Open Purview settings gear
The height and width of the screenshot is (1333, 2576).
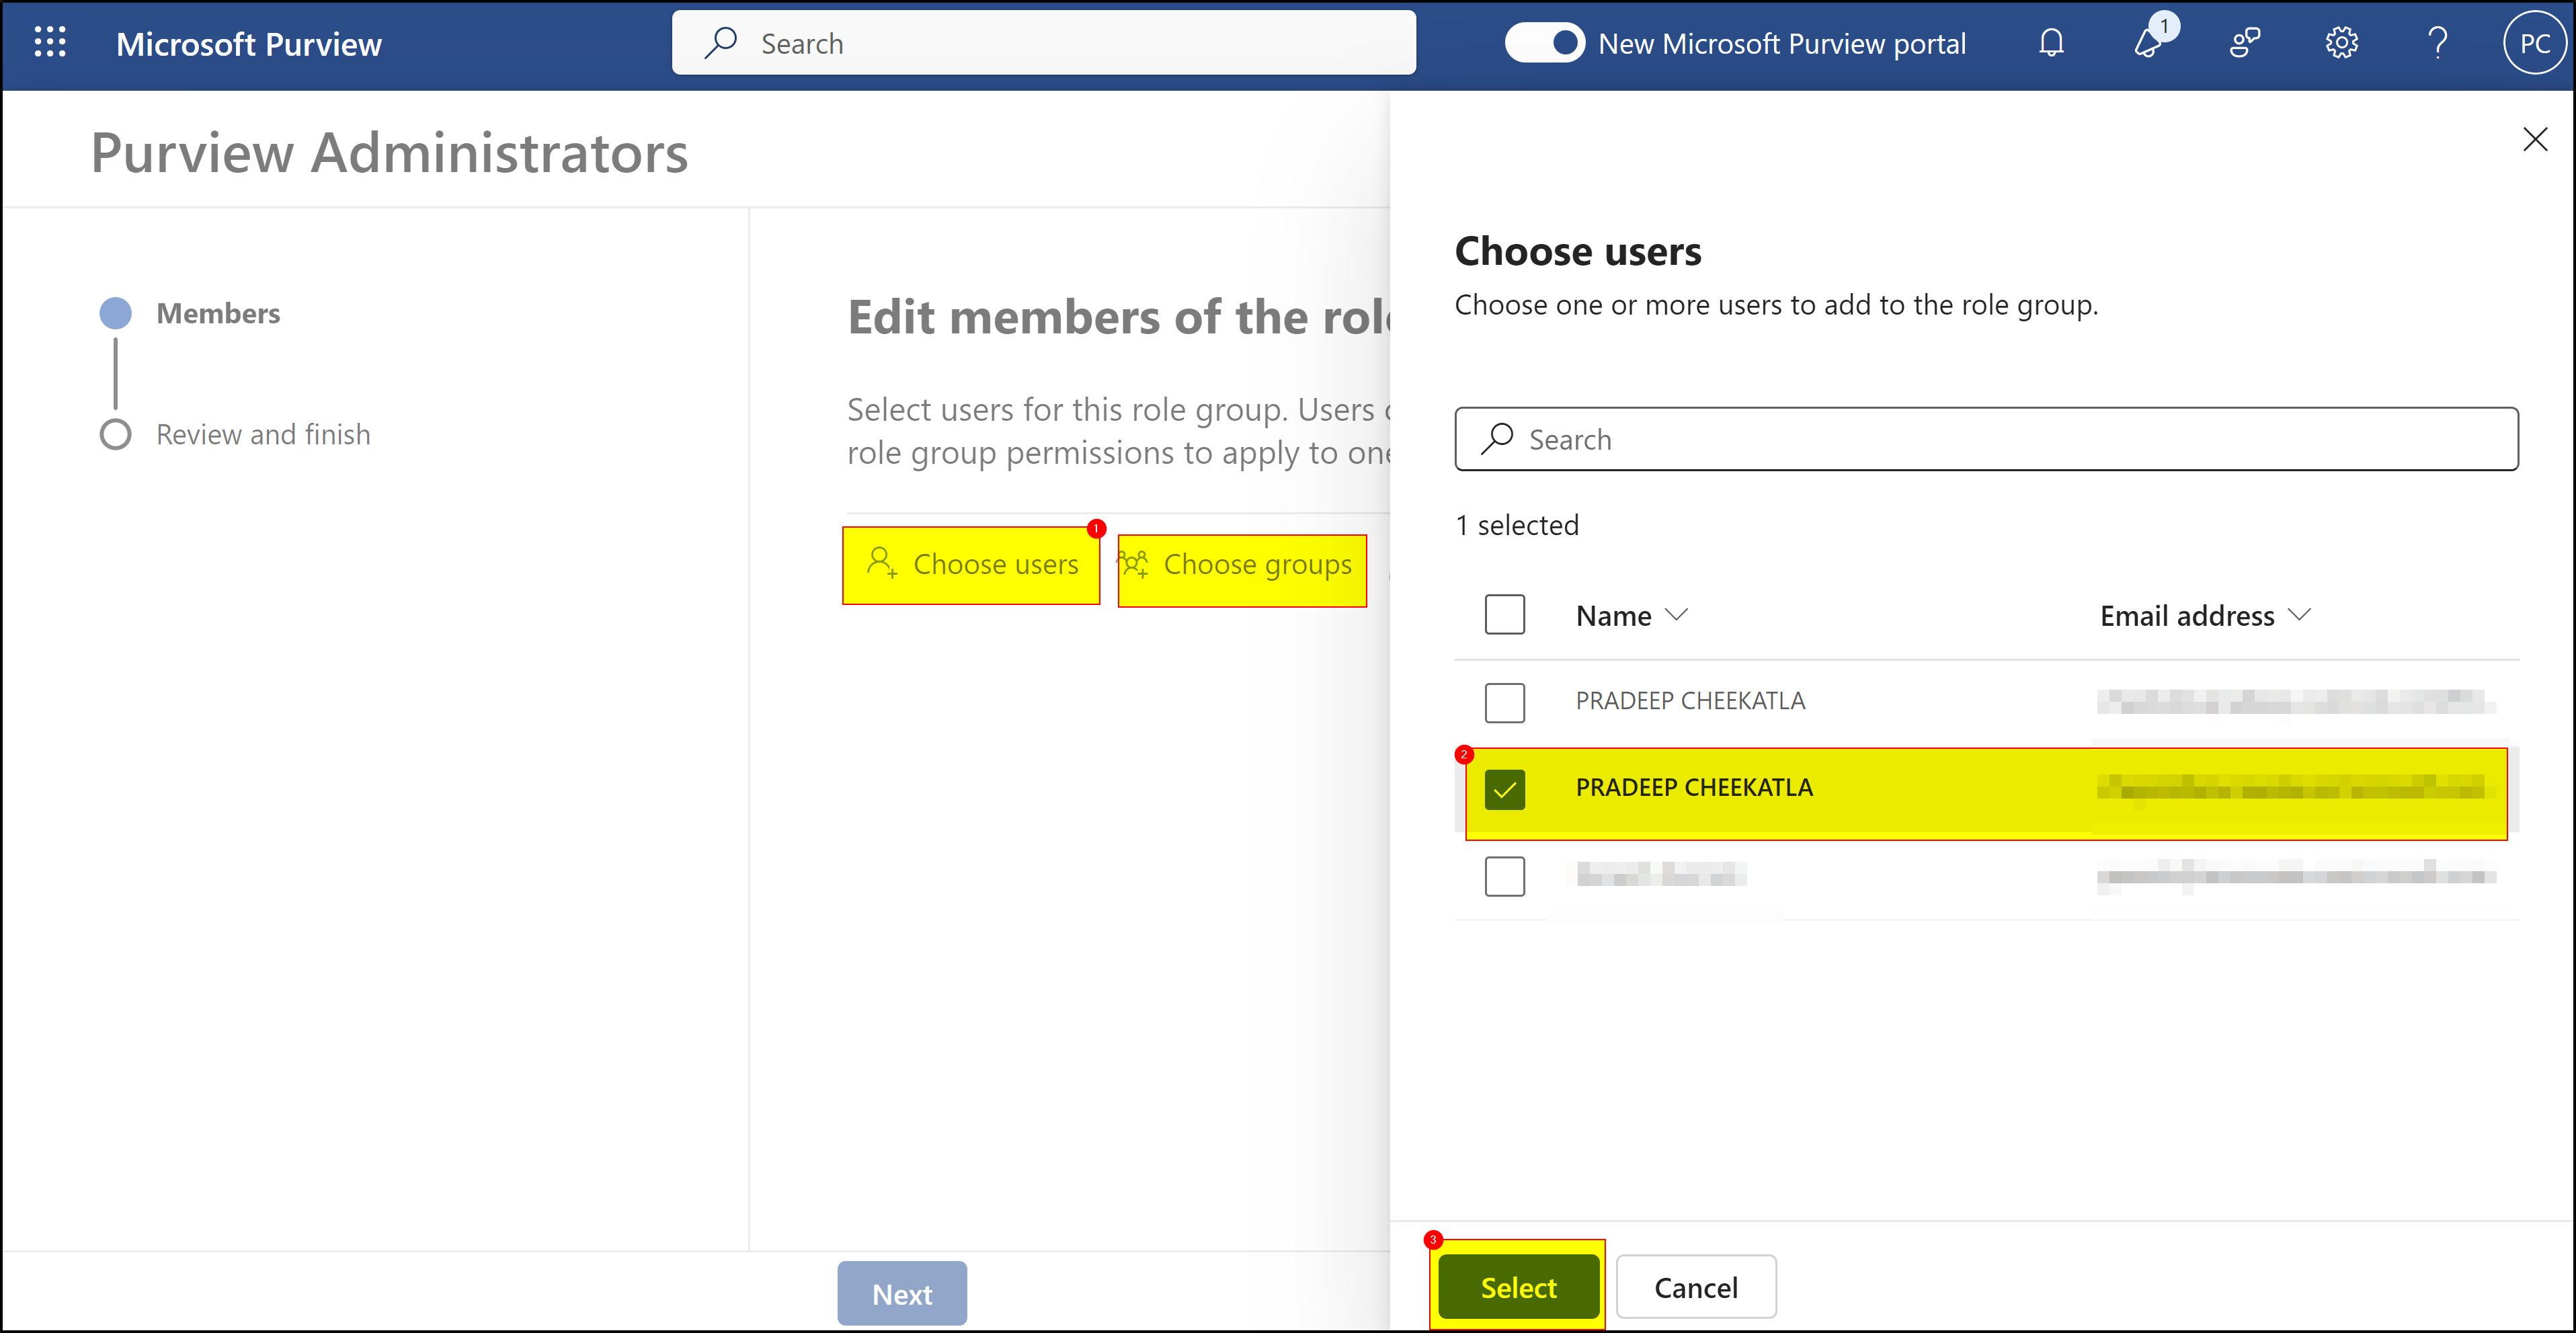pos(2342,42)
